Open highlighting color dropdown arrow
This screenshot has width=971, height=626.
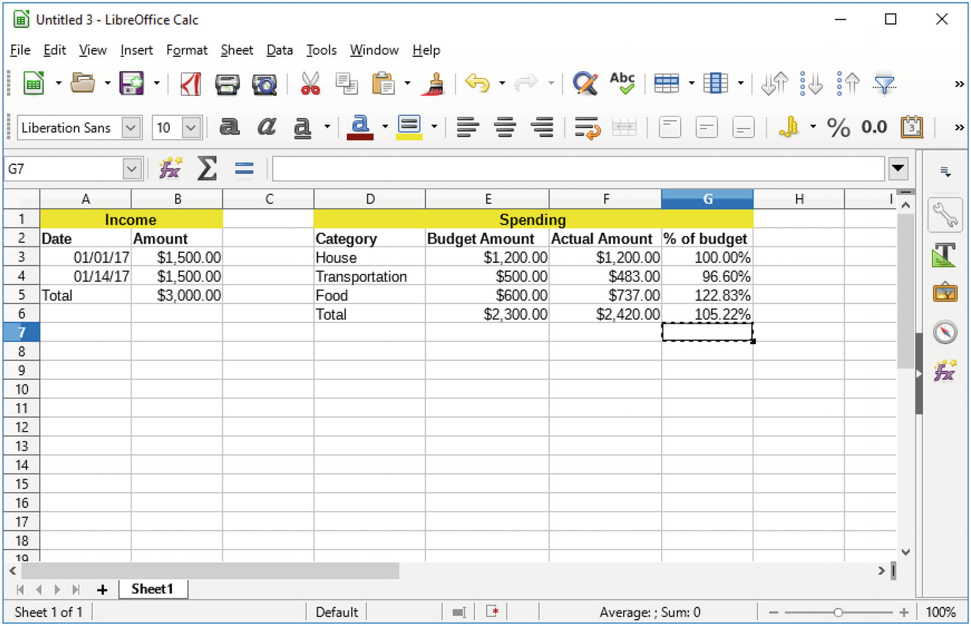tap(434, 127)
